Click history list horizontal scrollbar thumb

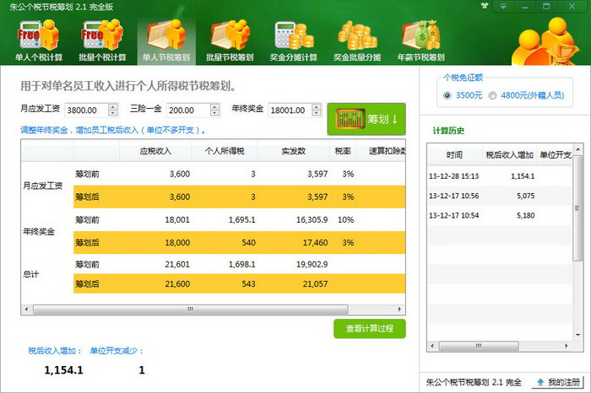coord(479,346)
